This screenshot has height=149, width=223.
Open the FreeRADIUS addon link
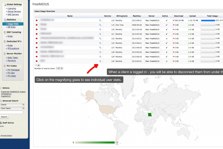[6, 96]
